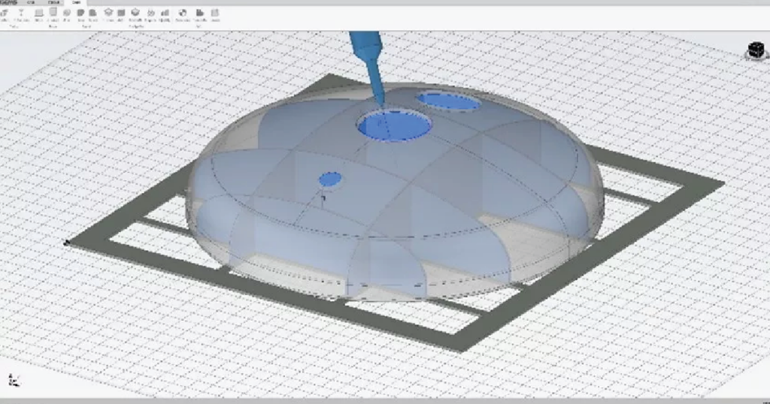The height and width of the screenshot is (404, 770).
Task: Select the round sphere icon in the ribbon
Action: [66, 12]
